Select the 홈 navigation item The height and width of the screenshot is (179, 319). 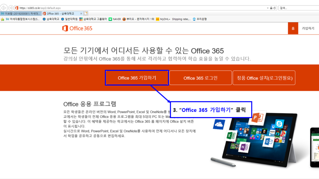293,28
